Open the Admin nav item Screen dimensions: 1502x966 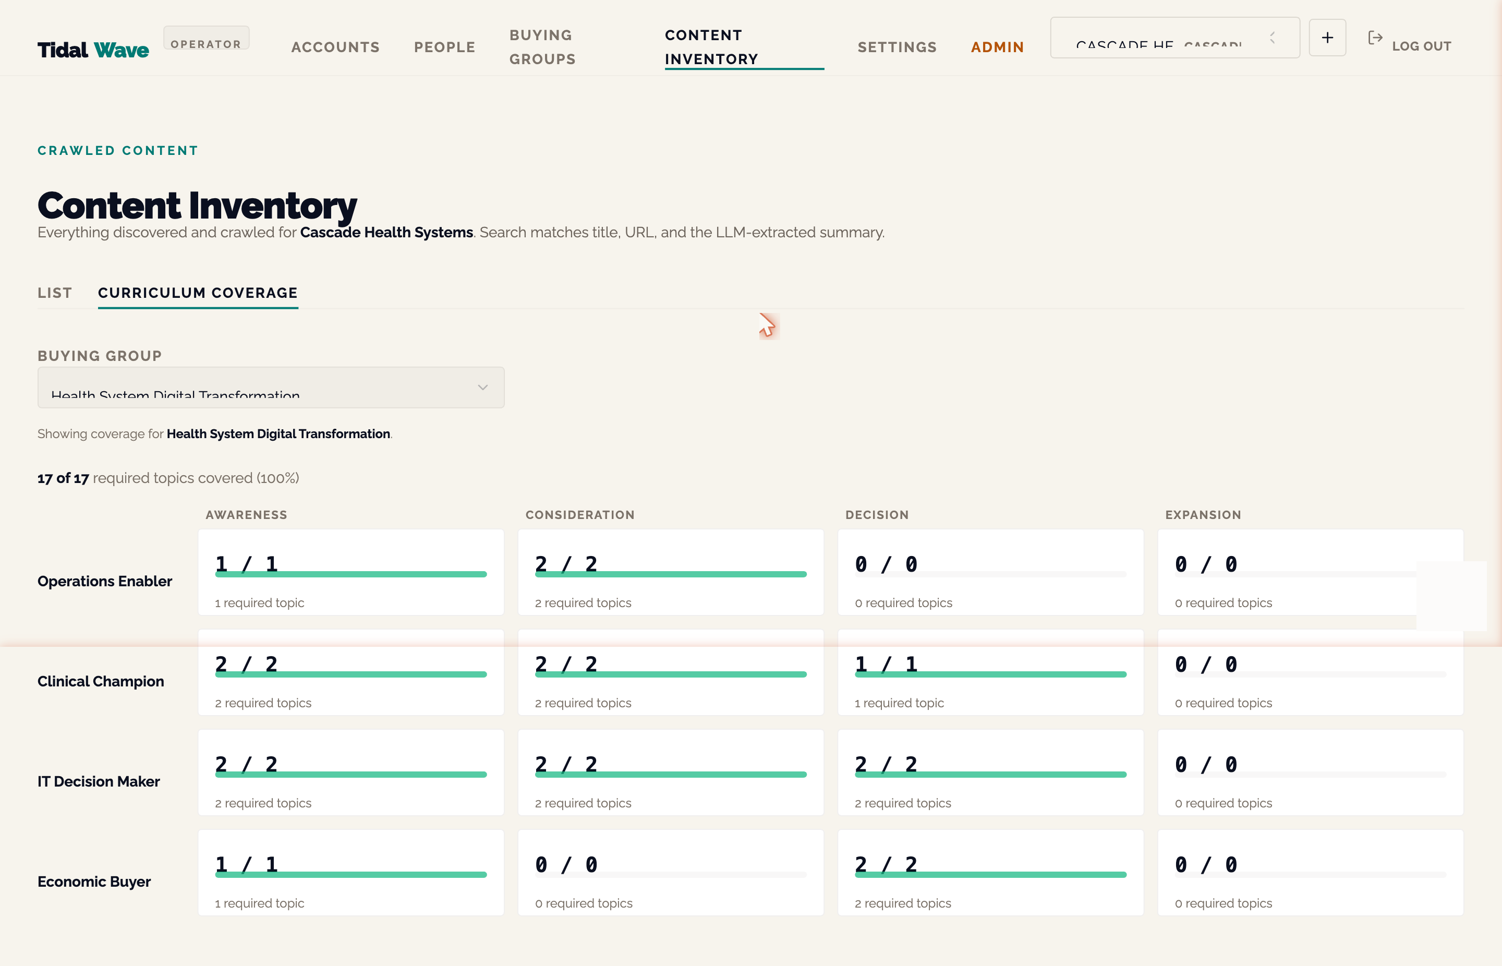pyautogui.click(x=997, y=47)
